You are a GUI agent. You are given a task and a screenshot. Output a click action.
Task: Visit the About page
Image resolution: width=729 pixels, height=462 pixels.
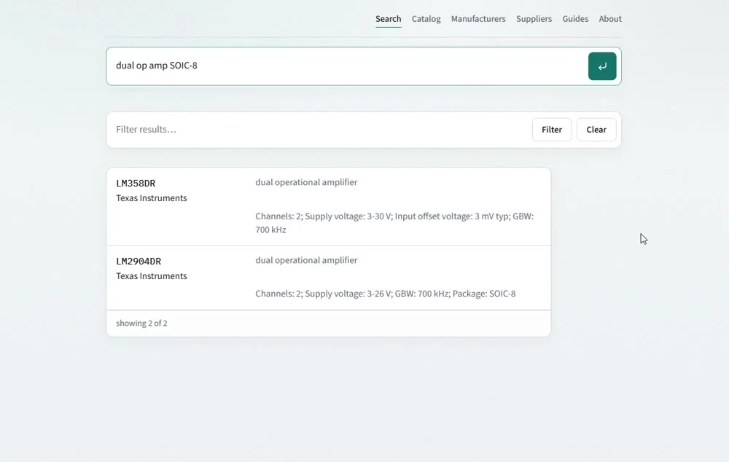pyautogui.click(x=610, y=19)
